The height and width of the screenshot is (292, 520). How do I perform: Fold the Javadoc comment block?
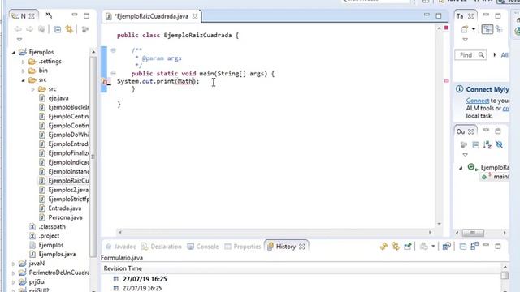tap(114, 50)
